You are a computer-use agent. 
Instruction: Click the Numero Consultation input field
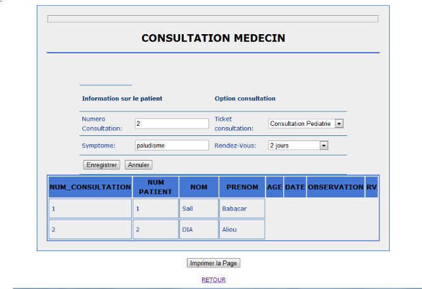pos(172,123)
